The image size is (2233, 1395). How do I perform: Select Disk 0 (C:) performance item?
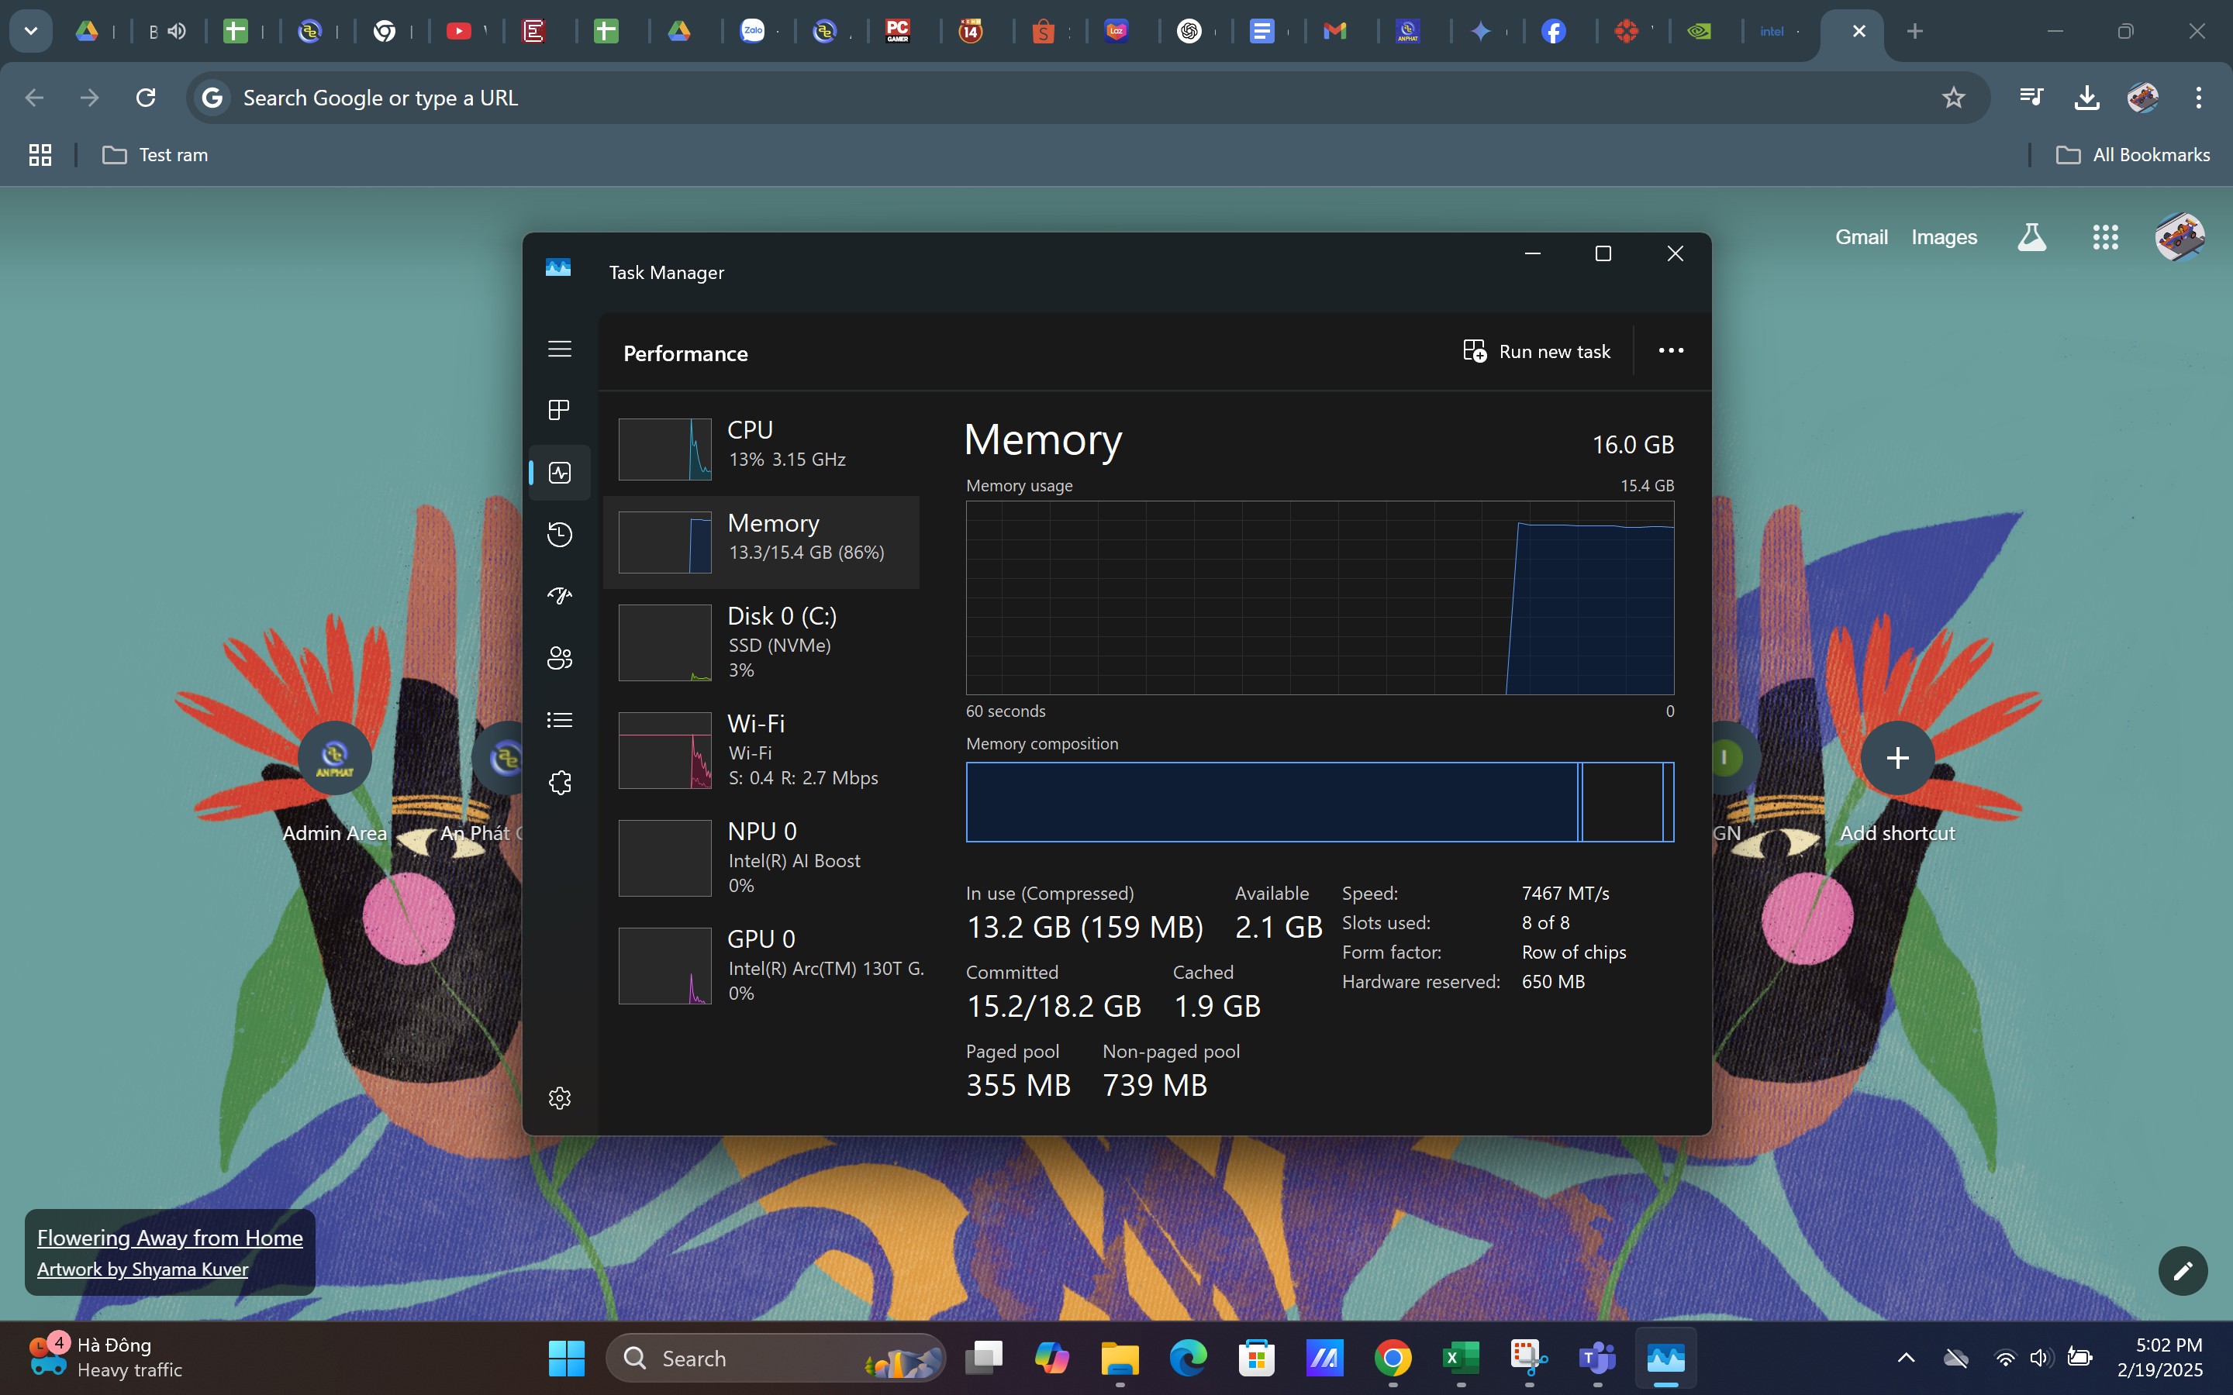[x=761, y=642]
